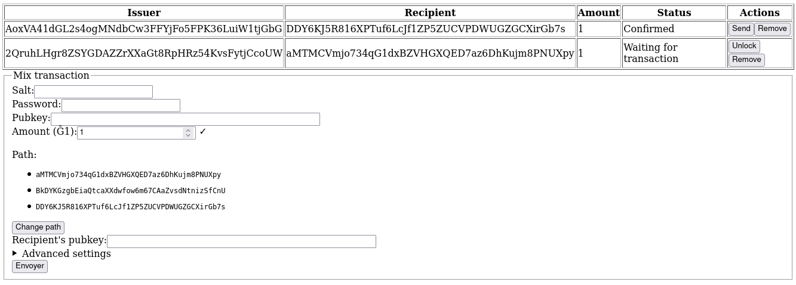Remove the Waiting for transaction row

point(746,60)
